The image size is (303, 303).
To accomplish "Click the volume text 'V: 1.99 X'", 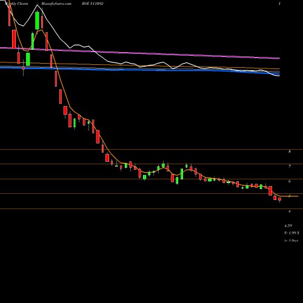I will (291, 233).
